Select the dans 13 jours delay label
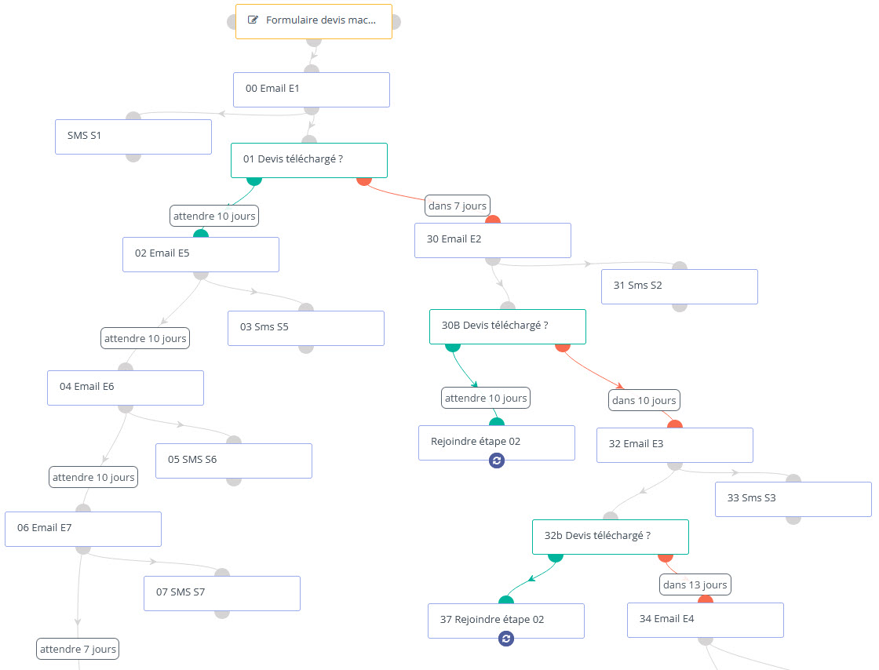Screen dimensions: 879x670 (x=695, y=584)
